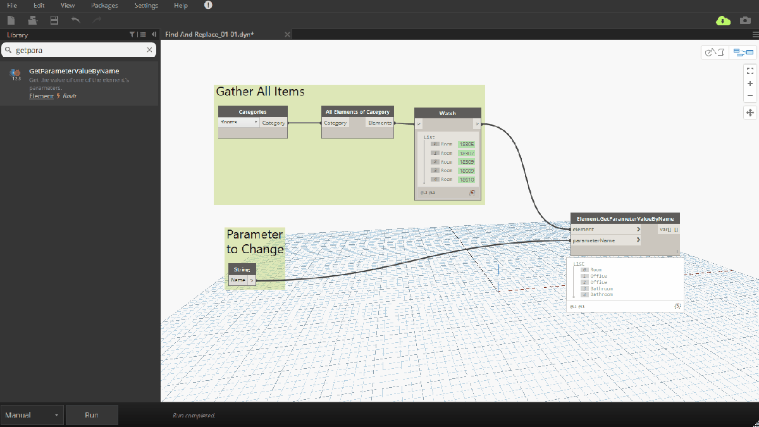Create a new file using the toolbar icon

[x=11, y=20]
